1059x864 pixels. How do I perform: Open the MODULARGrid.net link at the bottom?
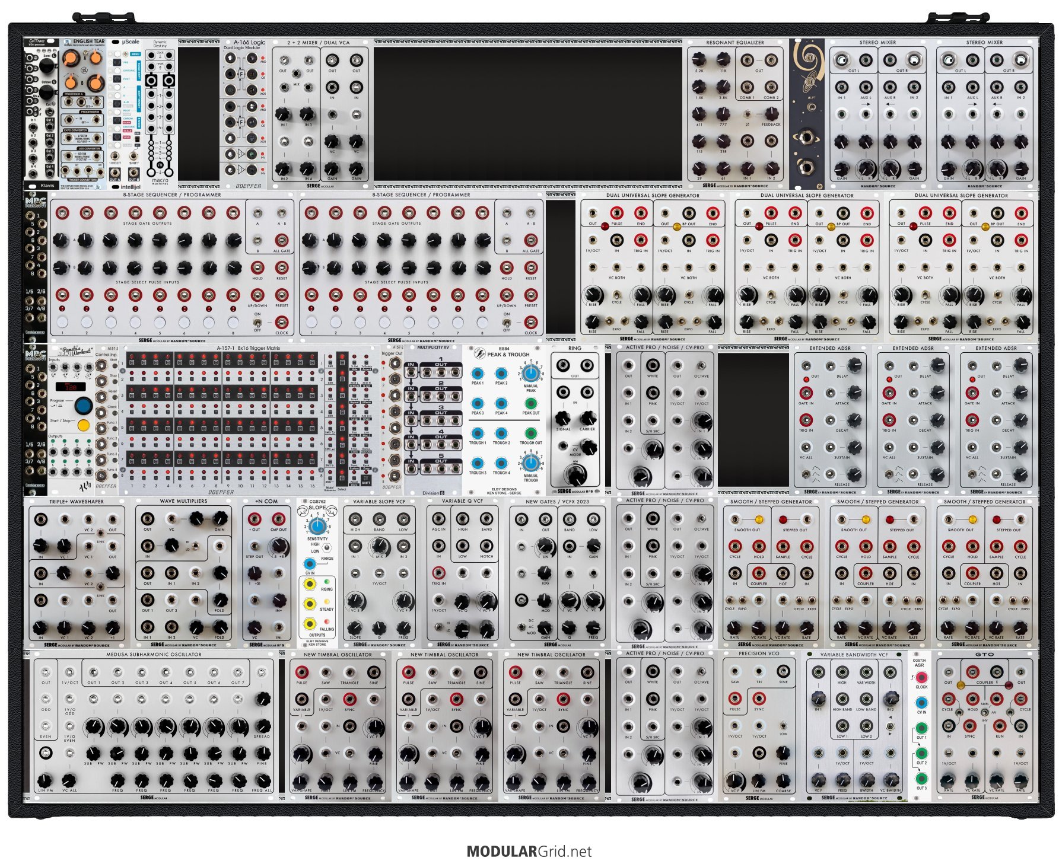point(529,852)
